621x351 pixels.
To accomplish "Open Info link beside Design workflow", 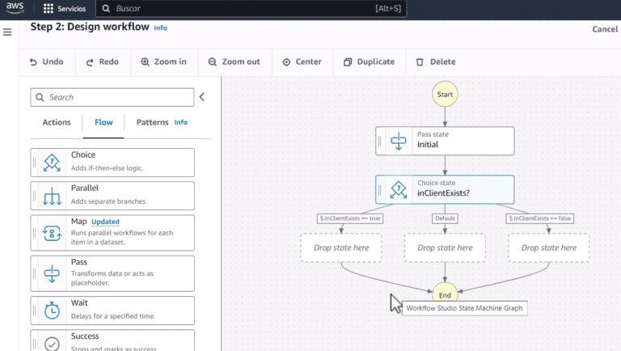I will [160, 27].
